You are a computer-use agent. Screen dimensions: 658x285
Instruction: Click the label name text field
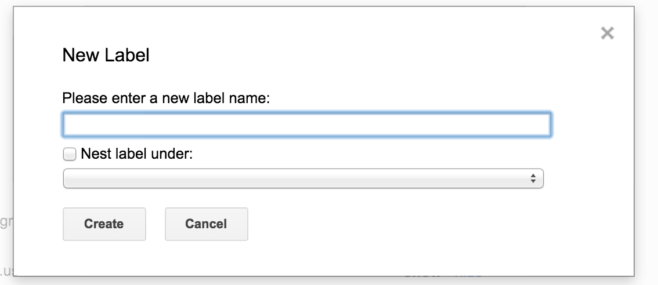306,125
